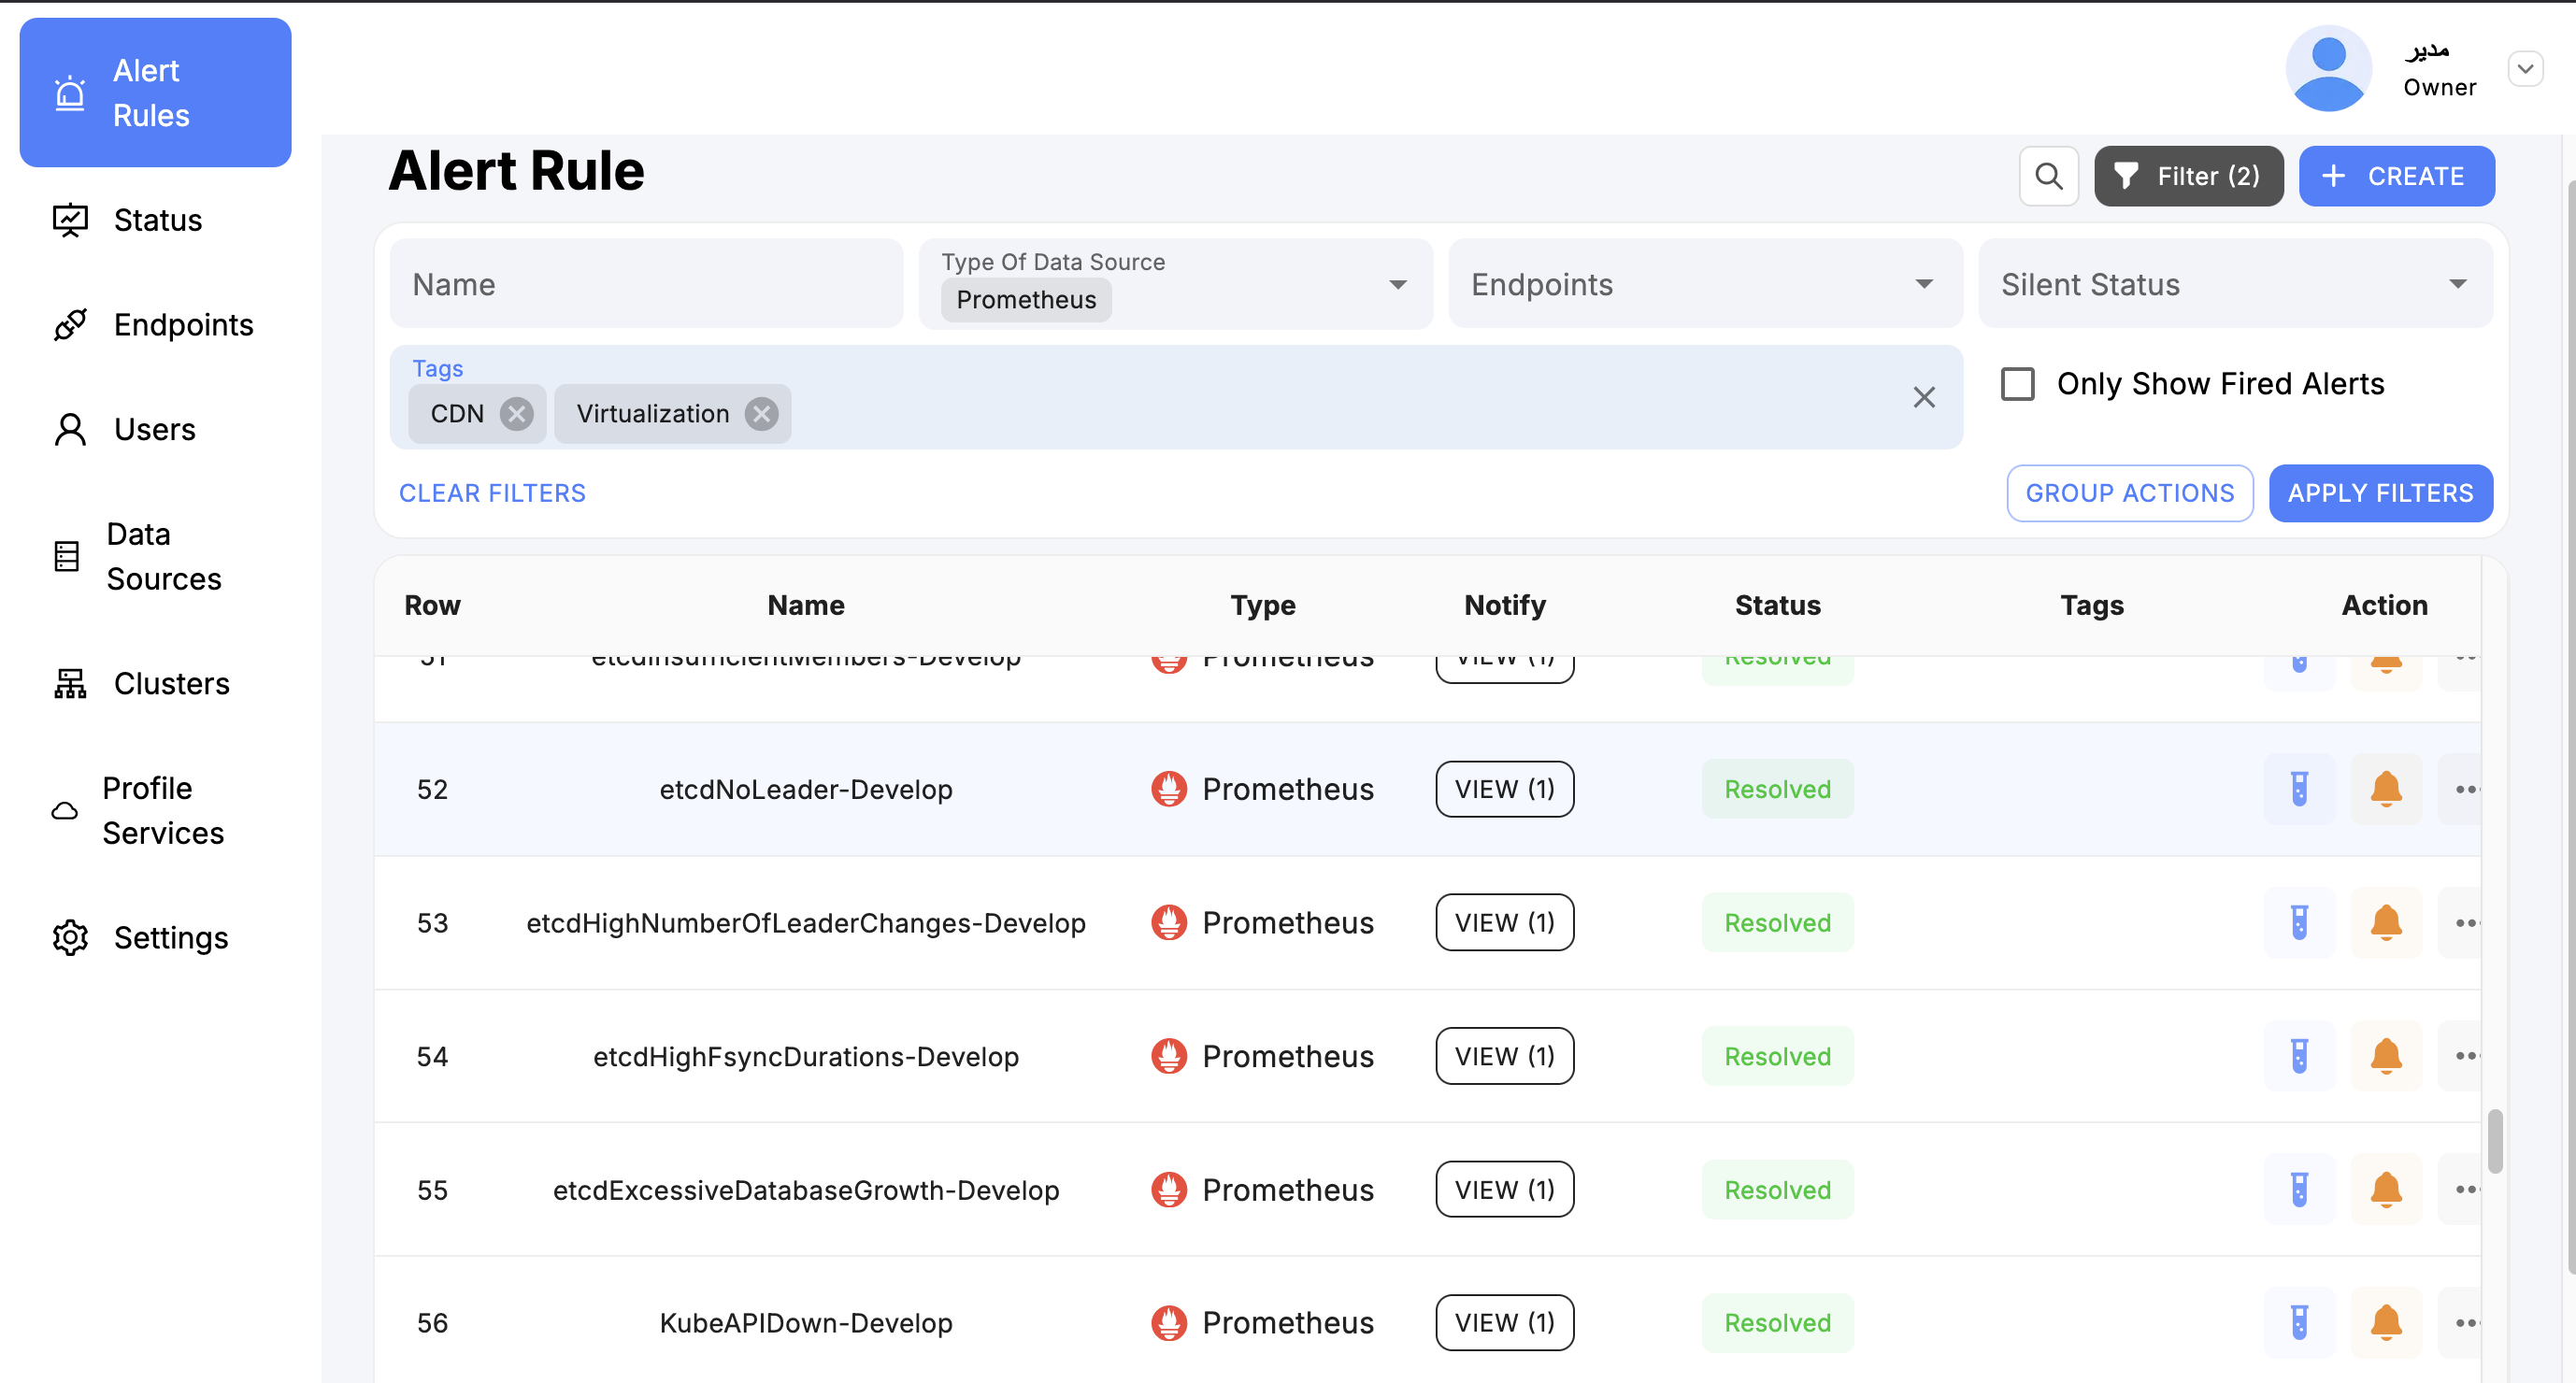
Task: Click the Type column header
Action: click(x=1262, y=605)
